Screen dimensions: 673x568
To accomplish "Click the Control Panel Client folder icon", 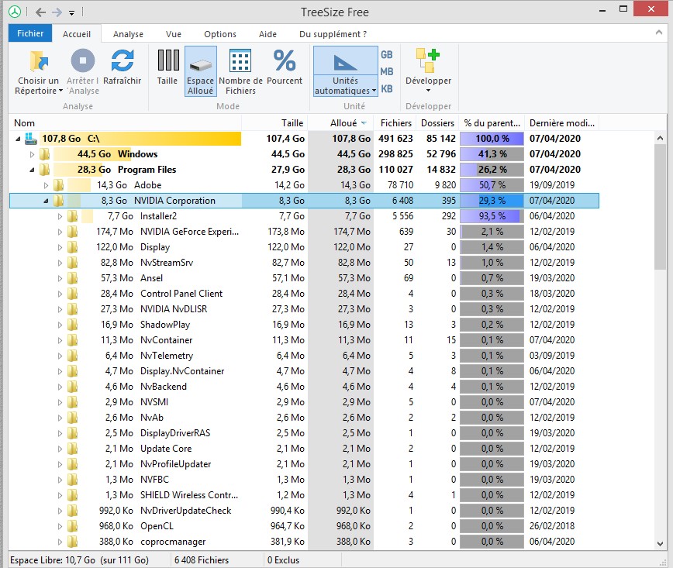I will (x=73, y=294).
